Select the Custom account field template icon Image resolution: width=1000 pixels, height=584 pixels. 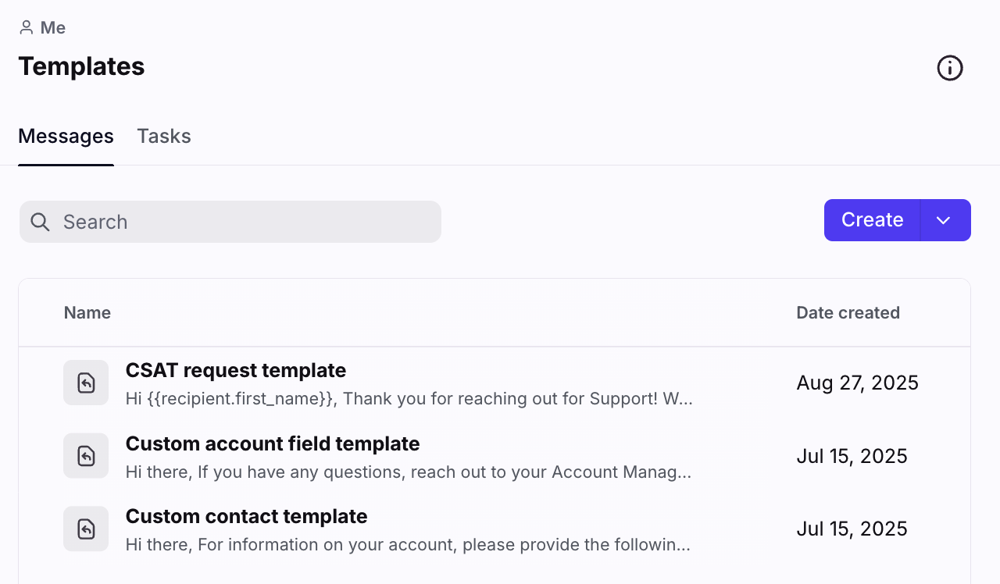pyautogui.click(x=86, y=456)
